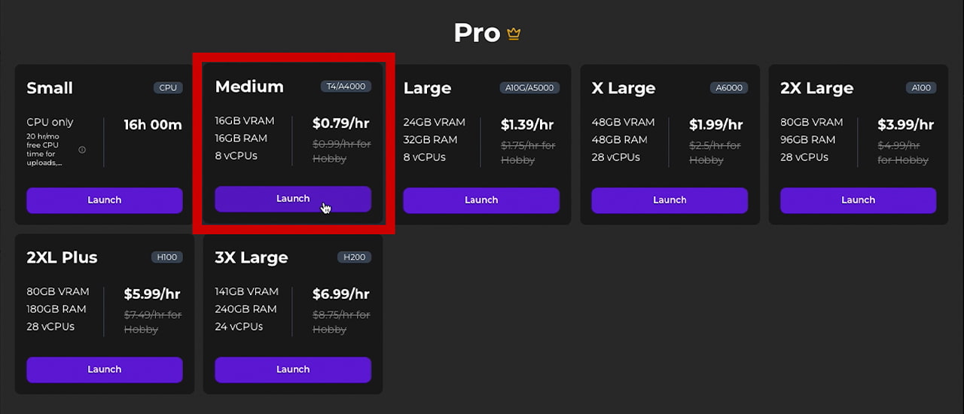964x414 pixels.
Task: Click the info icon in the Small card
Action: click(82, 150)
